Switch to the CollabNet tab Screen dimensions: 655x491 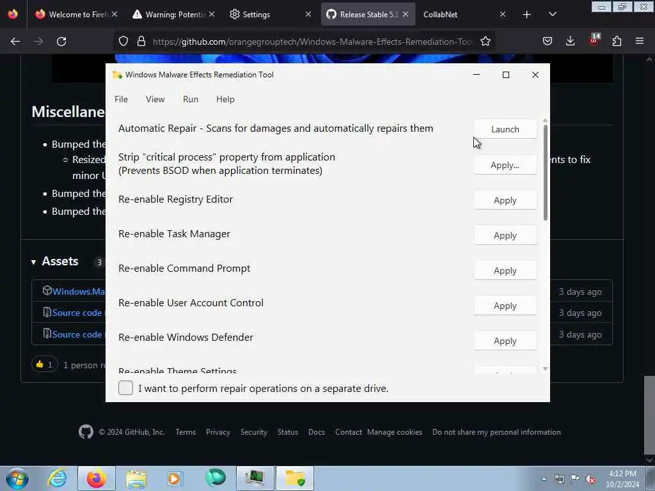coord(464,14)
